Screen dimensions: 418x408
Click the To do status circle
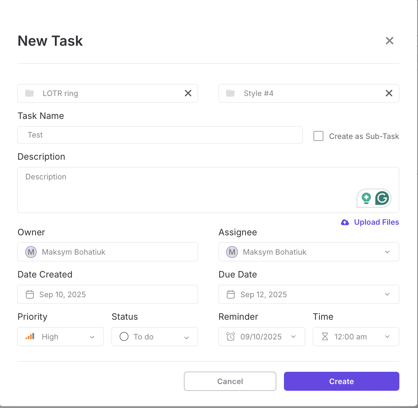pos(124,337)
